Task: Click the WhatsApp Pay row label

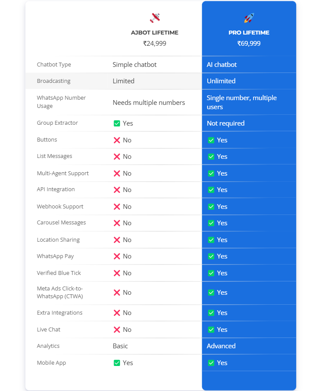Action: point(55,256)
